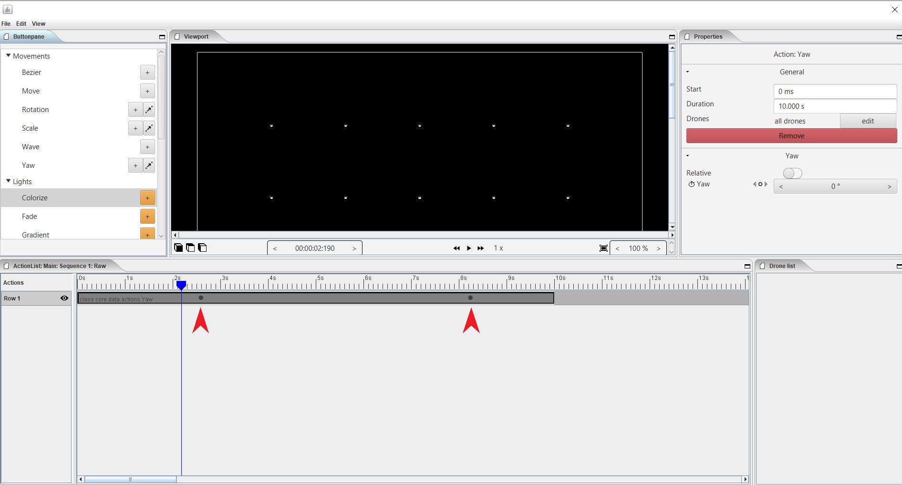Toggle Row 1 visibility eye icon
The width and height of the screenshot is (902, 485).
(64, 298)
